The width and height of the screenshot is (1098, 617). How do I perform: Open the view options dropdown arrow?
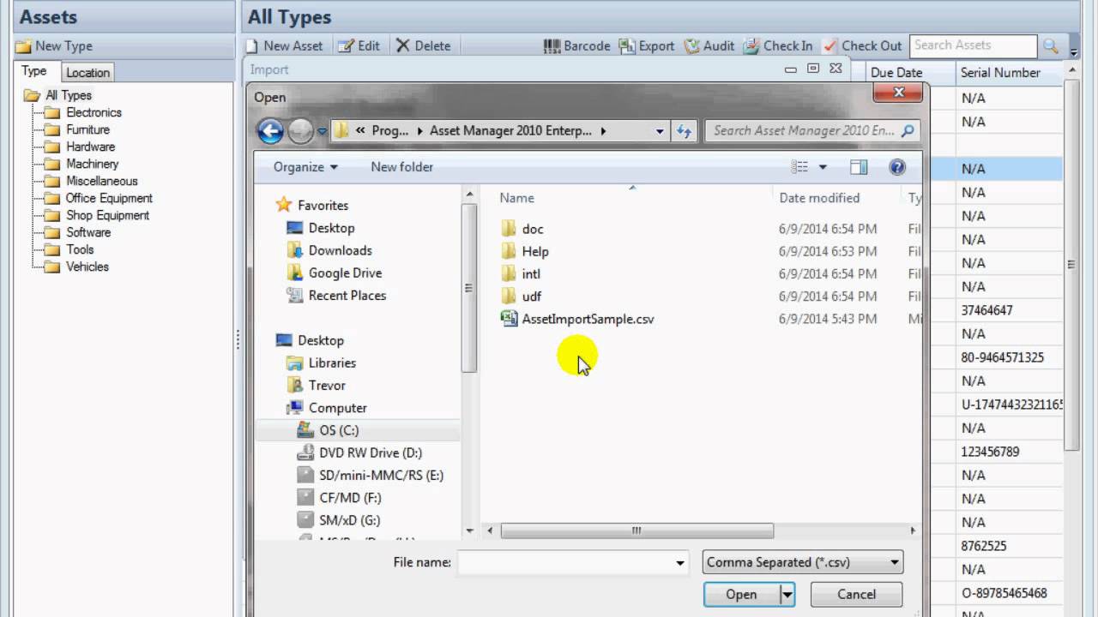823,167
